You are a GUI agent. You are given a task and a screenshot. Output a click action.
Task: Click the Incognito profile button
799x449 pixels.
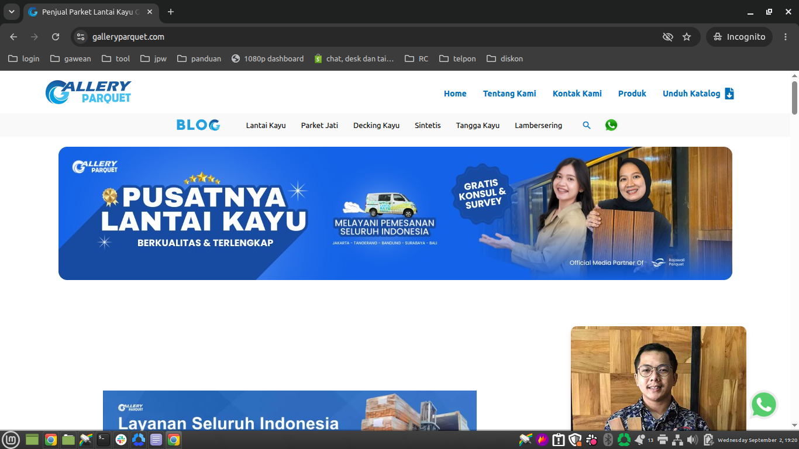click(739, 37)
